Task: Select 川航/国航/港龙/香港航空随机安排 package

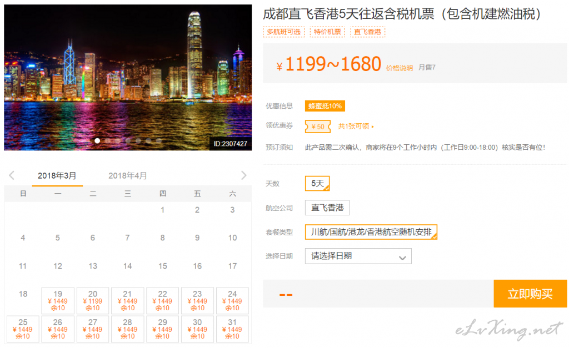Action: (371, 232)
